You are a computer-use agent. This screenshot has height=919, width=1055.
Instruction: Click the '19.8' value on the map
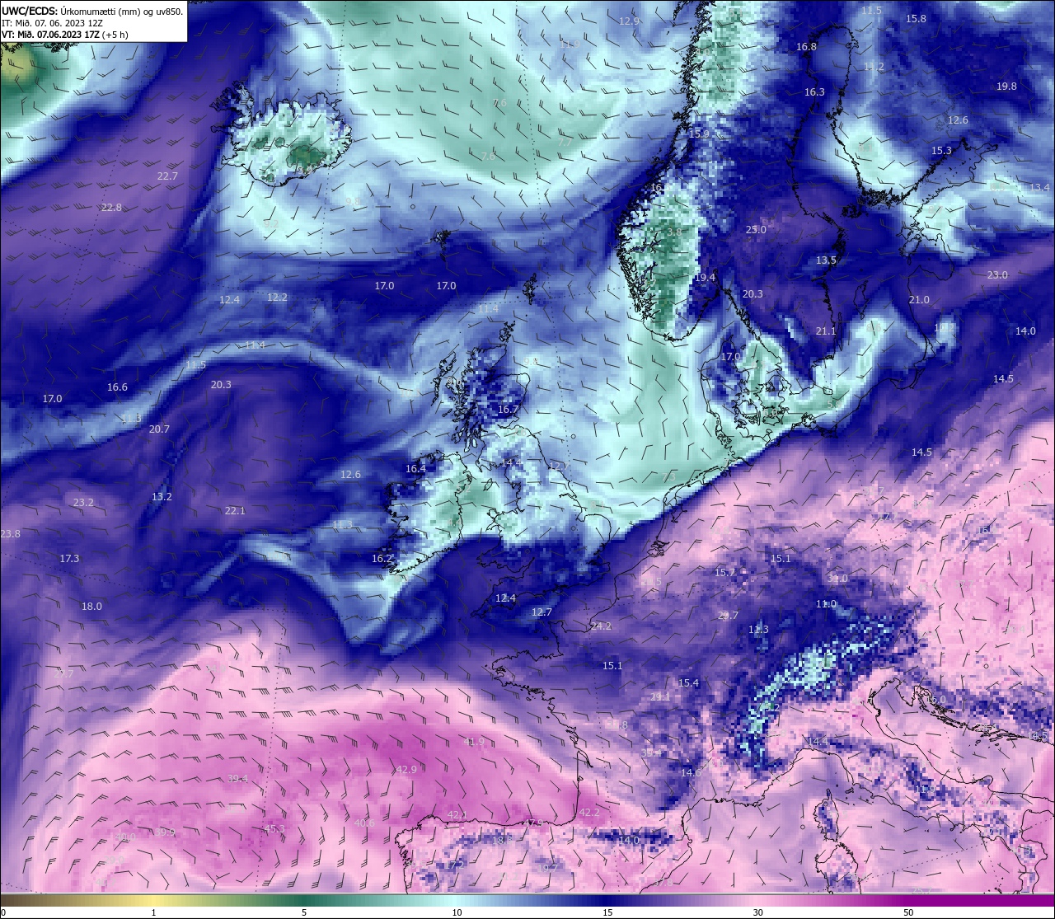1006,87
